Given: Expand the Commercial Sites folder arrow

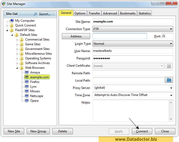Looking at the screenshot, I should [x=17, y=40].
